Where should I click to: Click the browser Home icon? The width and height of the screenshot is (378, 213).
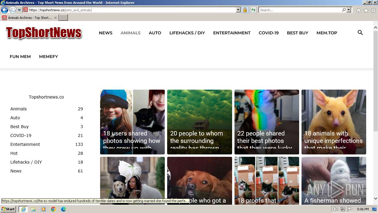tap(359, 10)
